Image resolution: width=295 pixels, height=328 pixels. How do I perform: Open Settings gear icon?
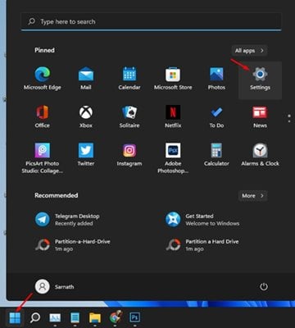click(x=260, y=75)
